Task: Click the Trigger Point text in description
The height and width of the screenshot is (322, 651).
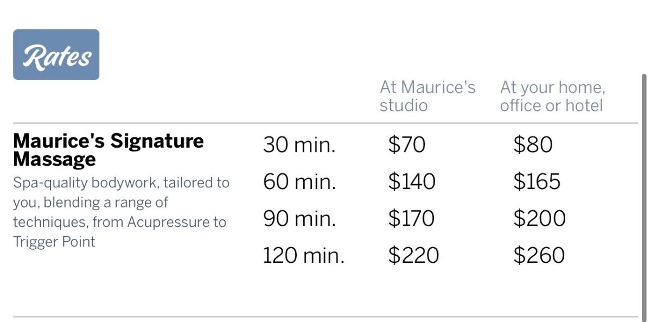Action: [x=54, y=242]
